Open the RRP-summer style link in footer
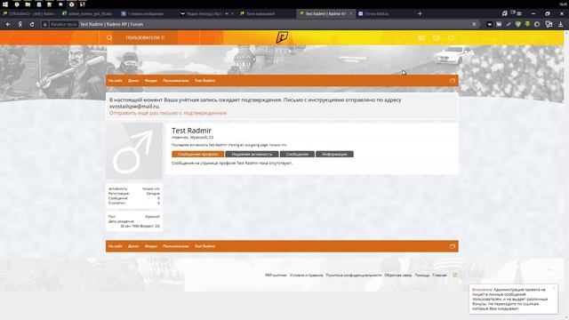The image size is (569, 320). click(x=276, y=275)
